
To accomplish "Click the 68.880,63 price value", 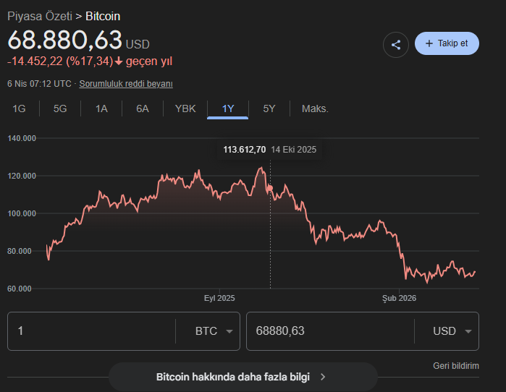I will [x=64, y=41].
